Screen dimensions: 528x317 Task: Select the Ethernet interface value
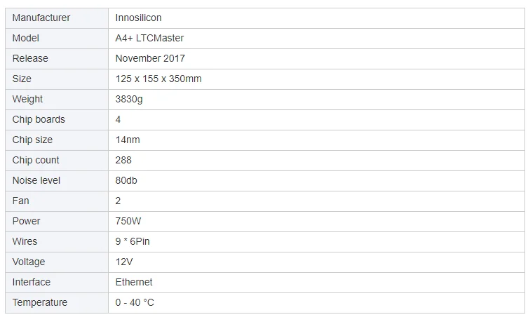pyautogui.click(x=134, y=282)
